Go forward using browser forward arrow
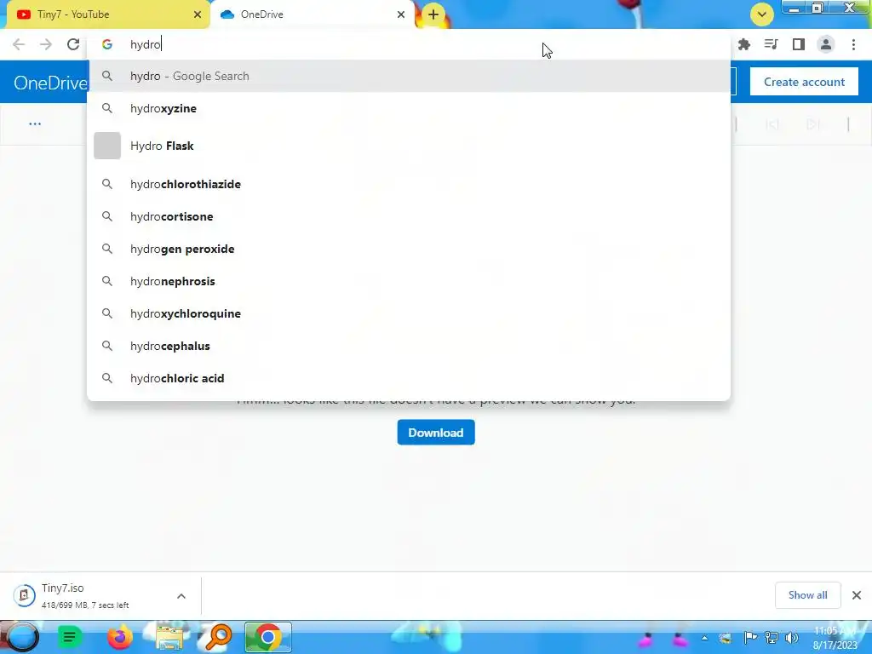 (x=46, y=44)
